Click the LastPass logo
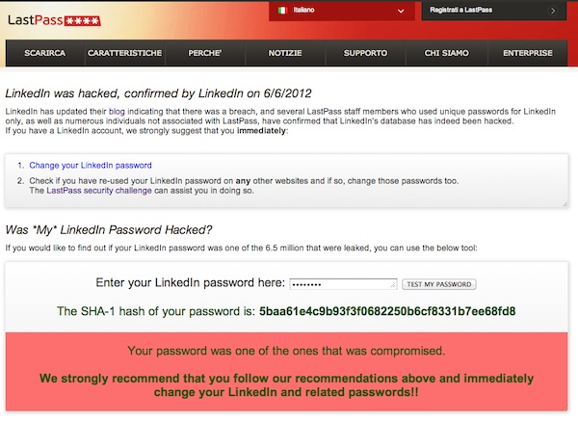 (54, 20)
